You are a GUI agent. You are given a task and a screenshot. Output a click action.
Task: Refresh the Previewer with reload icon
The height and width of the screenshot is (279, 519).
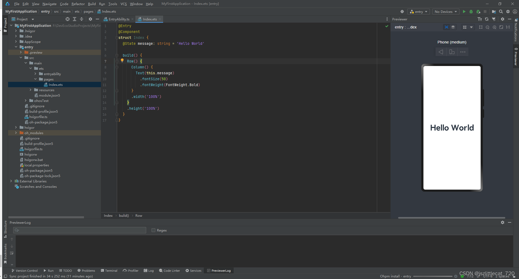487,19
